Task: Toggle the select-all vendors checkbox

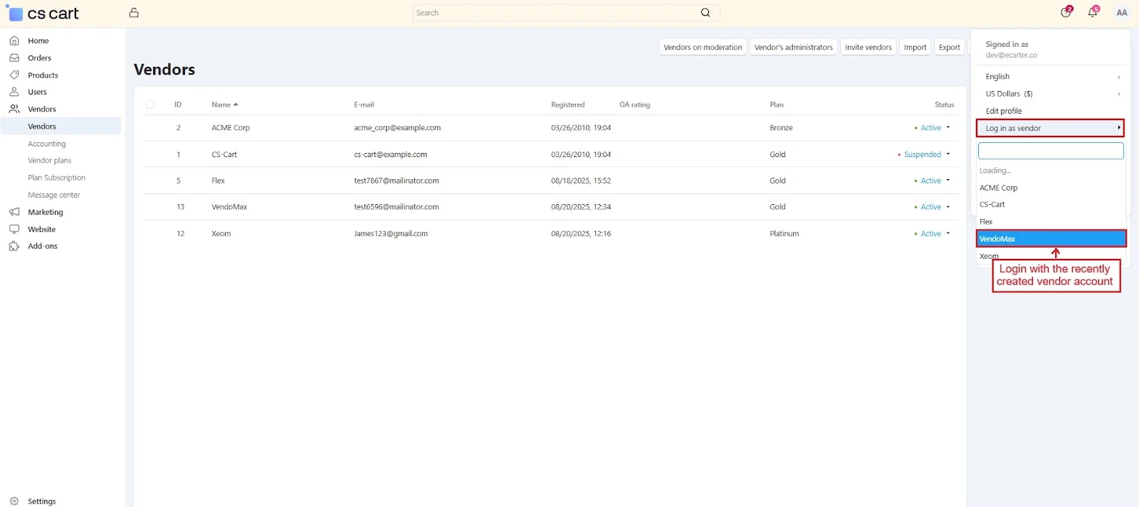Action: (x=150, y=105)
